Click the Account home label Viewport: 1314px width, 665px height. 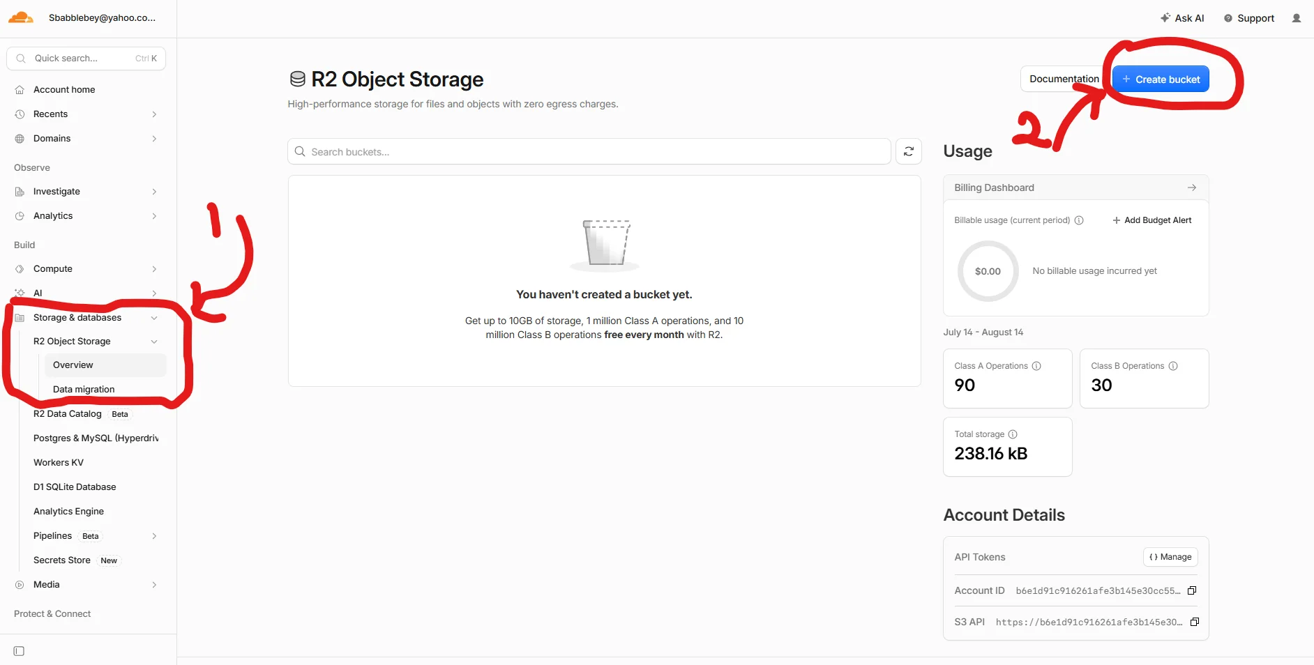pyautogui.click(x=64, y=90)
